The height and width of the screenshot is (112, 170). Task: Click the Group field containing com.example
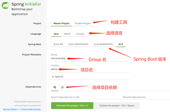[x=90, y=58]
